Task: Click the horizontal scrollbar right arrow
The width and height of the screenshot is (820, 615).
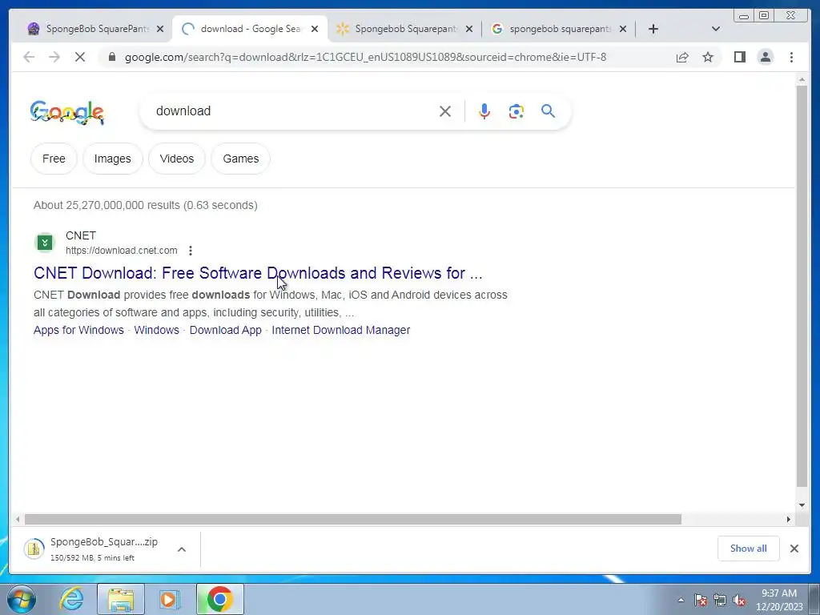Action: pyautogui.click(x=789, y=519)
